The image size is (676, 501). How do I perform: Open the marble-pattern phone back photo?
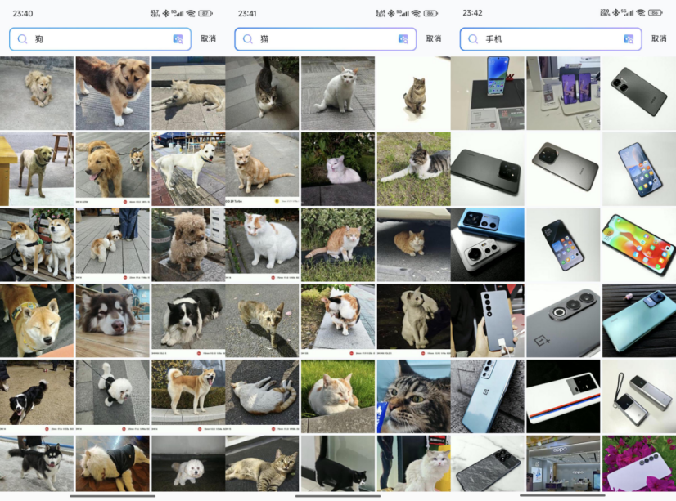488,463
